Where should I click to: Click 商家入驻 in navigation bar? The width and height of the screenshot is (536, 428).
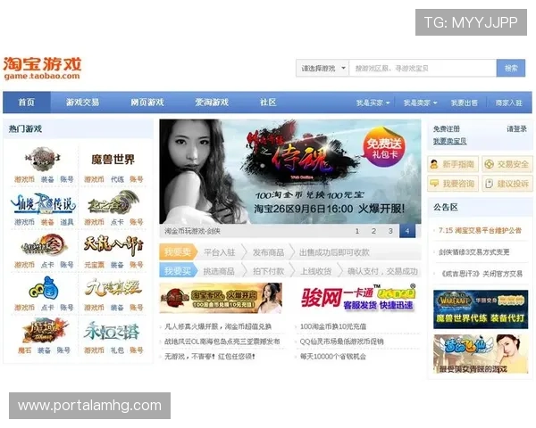[x=508, y=103]
